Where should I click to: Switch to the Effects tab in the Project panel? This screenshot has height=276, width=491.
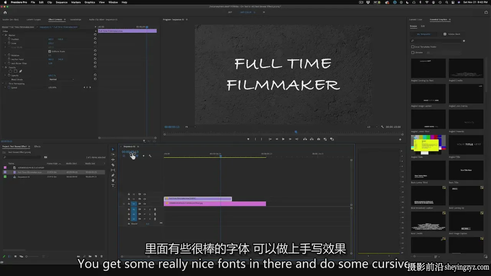coord(37,146)
